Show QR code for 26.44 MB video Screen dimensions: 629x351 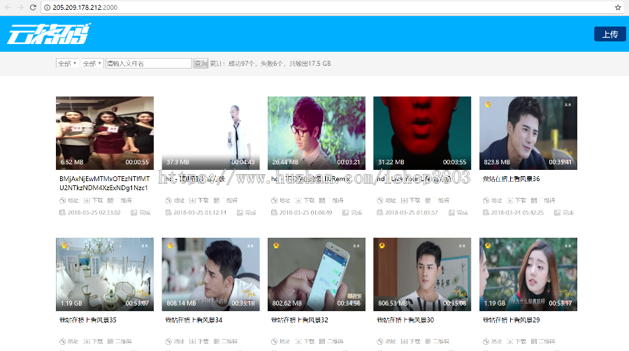tap(331, 200)
